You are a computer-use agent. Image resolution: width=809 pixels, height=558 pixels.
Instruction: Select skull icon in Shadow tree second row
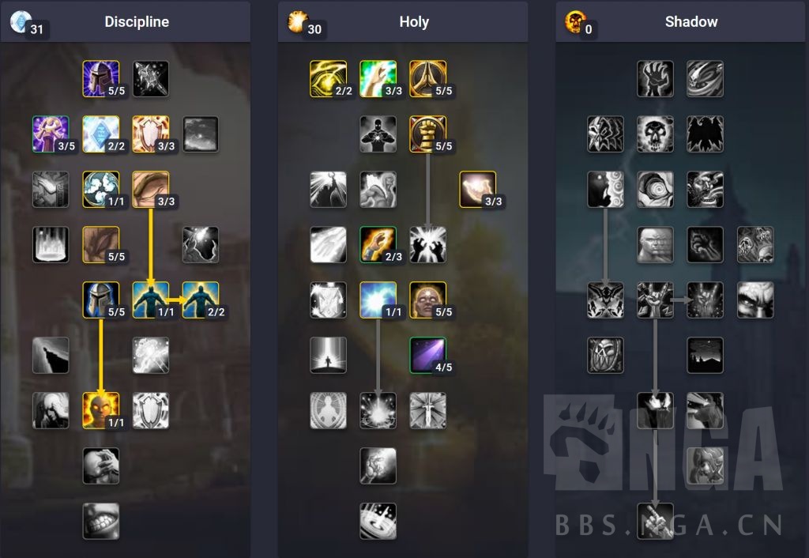pos(655,134)
